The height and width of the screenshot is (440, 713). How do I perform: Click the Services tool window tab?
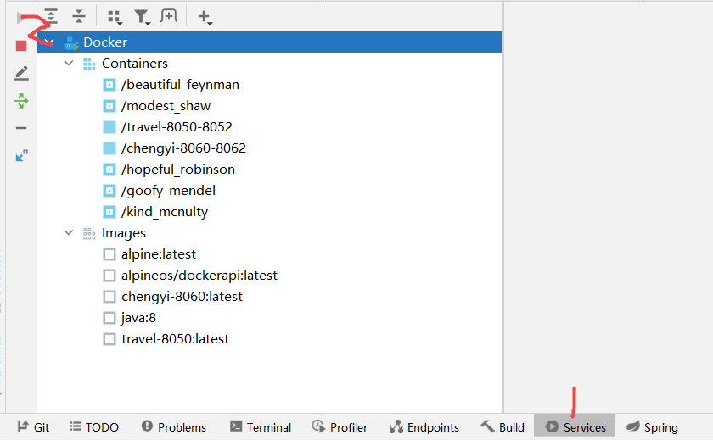(575, 426)
